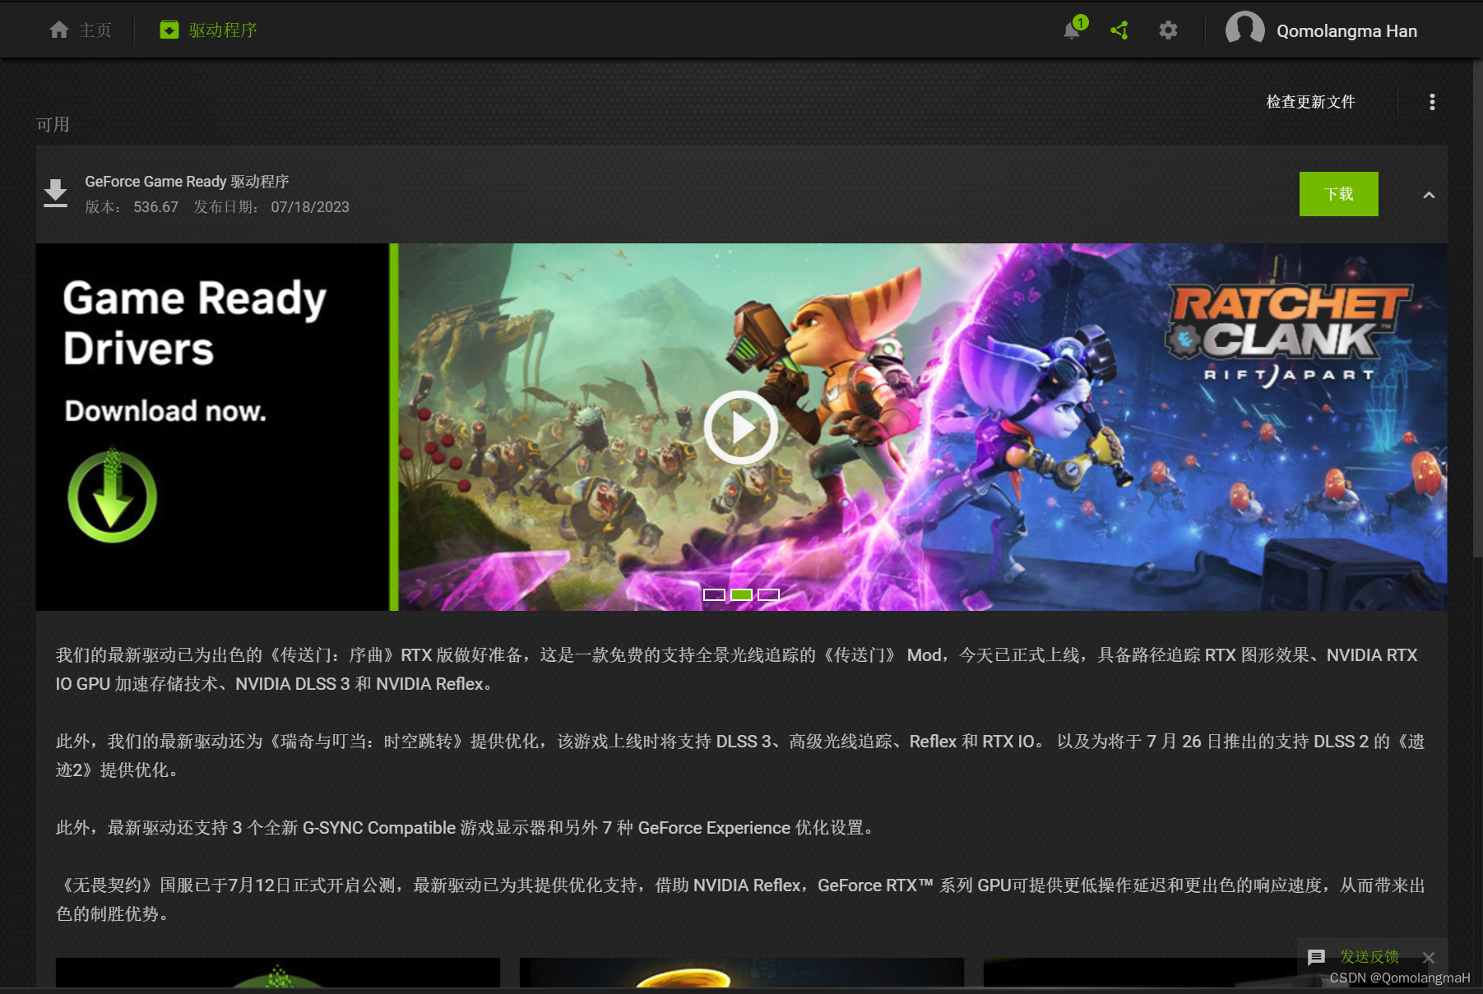Click the green 下载 button
Image resolution: width=1483 pixels, height=994 pixels.
coord(1338,194)
